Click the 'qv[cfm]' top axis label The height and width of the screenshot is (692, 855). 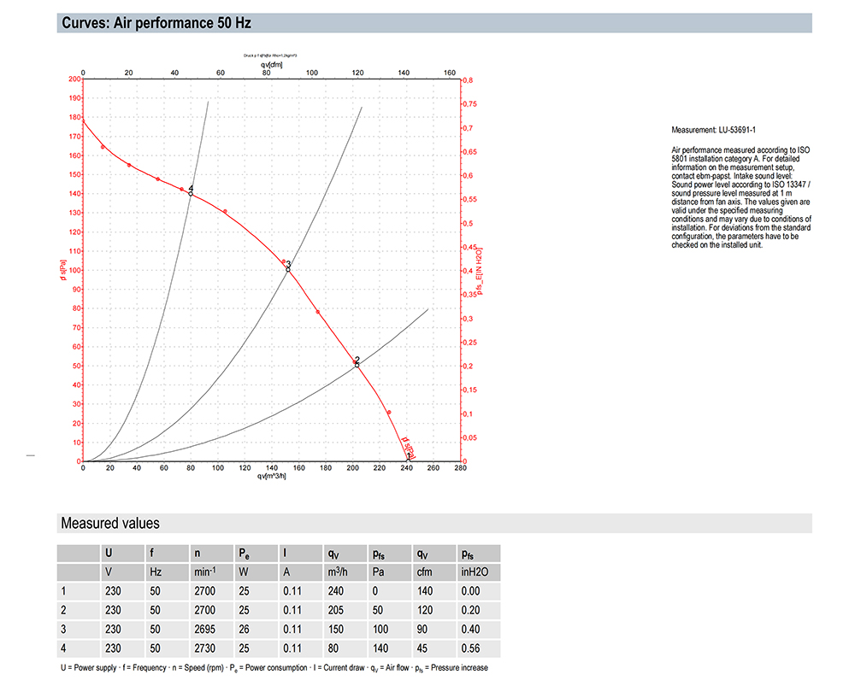tap(270, 64)
